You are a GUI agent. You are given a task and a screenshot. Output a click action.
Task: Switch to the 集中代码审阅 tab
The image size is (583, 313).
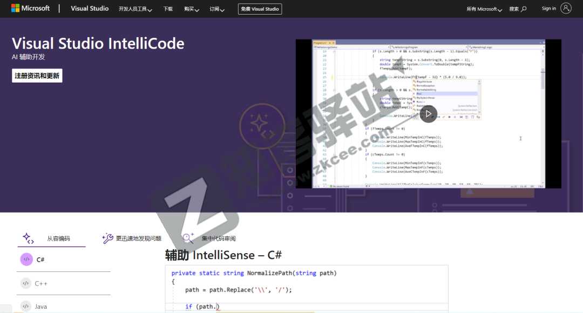[x=220, y=238]
